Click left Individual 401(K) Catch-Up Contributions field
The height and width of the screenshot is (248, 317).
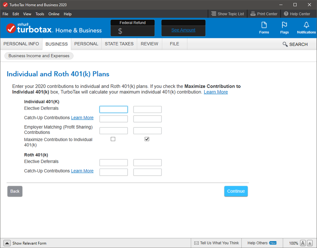click(x=114, y=119)
